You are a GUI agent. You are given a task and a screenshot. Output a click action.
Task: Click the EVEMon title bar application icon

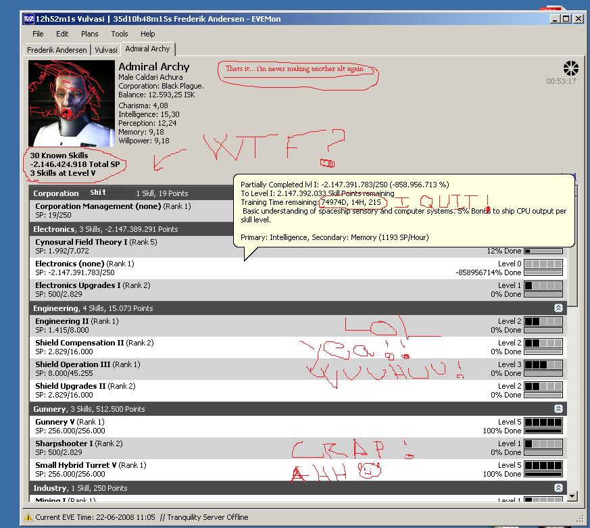[x=28, y=19]
